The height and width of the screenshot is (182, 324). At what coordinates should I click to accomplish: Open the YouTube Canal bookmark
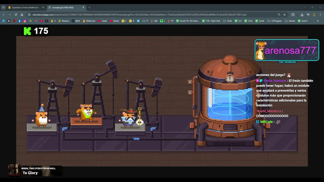coord(103,21)
